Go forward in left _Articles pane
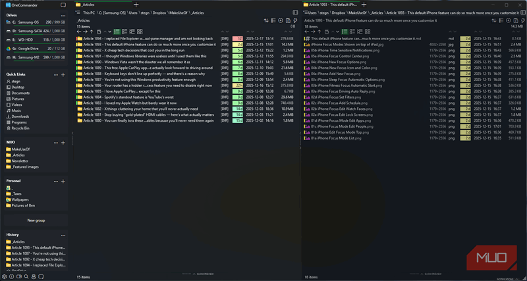 (x=85, y=32)
